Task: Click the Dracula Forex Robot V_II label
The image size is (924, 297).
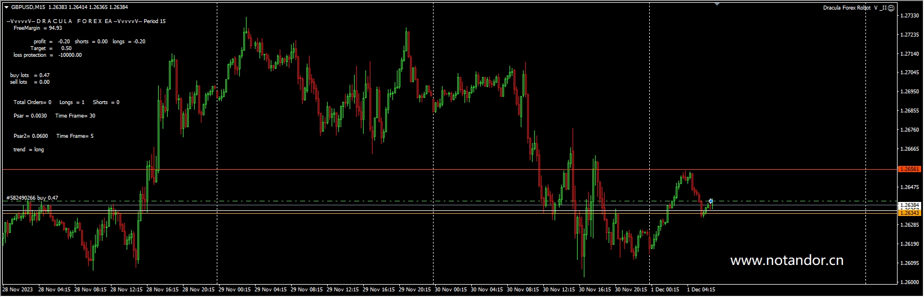Action: [x=854, y=8]
